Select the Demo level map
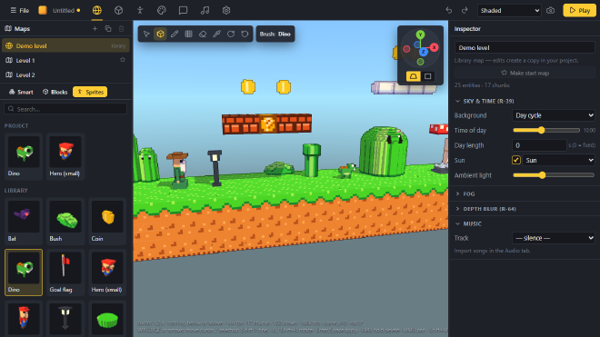The width and height of the screenshot is (600, 337). pyautogui.click(x=65, y=45)
